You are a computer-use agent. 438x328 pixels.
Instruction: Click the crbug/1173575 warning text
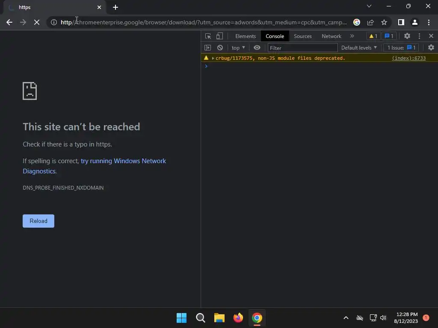281,58
